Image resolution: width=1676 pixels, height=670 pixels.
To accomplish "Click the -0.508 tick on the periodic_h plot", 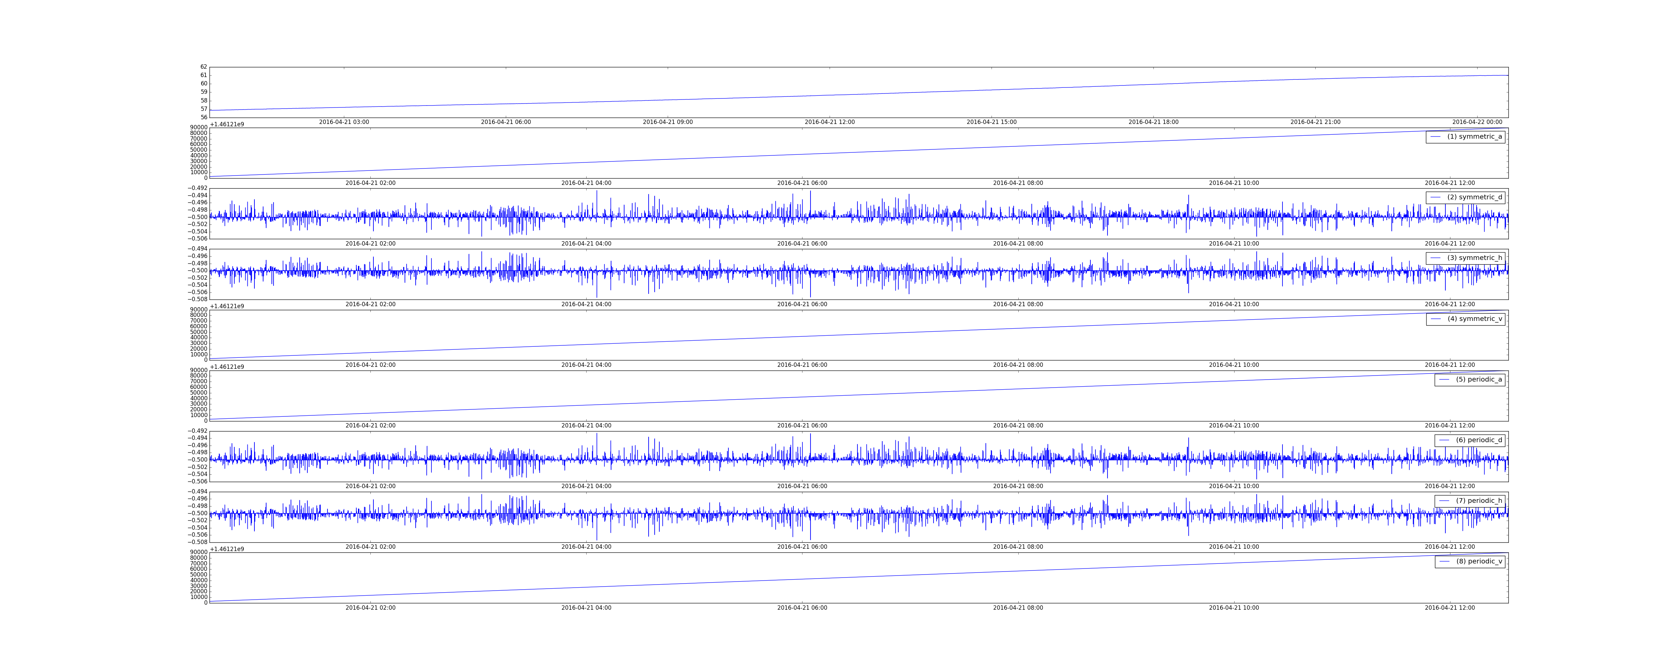I will 197,542.
